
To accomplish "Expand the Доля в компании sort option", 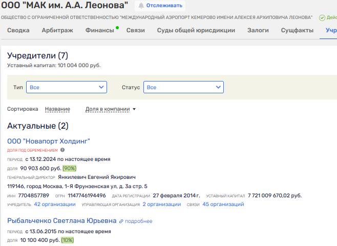I will (111, 109).
